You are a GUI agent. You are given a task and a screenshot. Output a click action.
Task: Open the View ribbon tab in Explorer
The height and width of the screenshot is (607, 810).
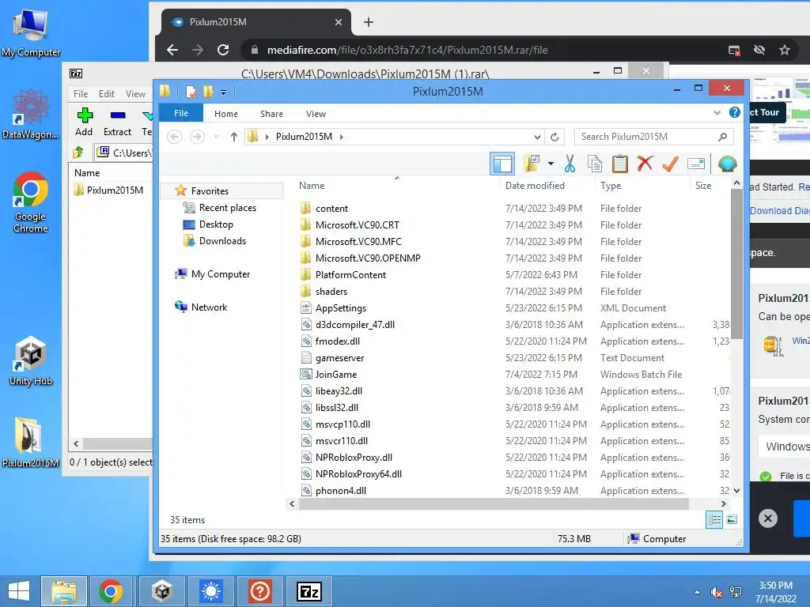point(316,114)
